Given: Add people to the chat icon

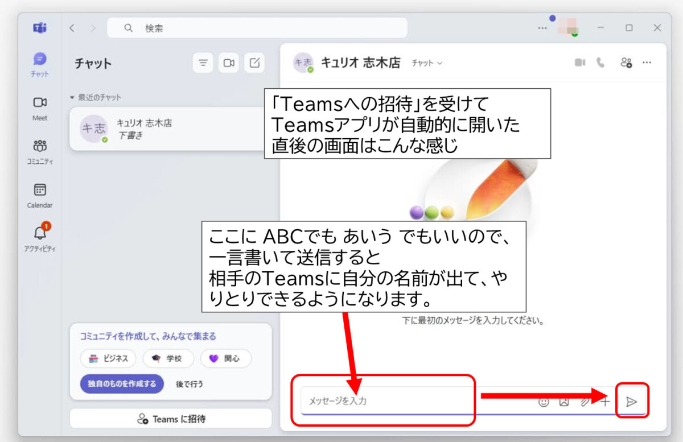Looking at the screenshot, I should pyautogui.click(x=626, y=63).
